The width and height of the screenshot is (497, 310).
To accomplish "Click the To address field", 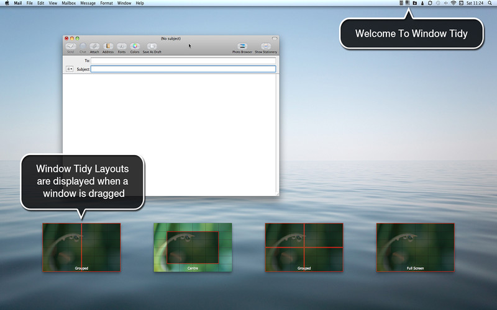I will tap(183, 61).
